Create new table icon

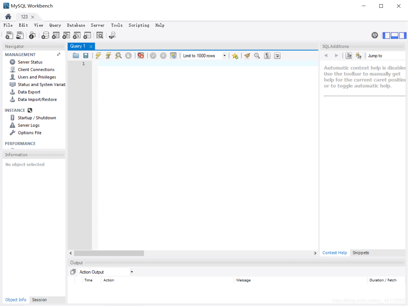(56, 35)
